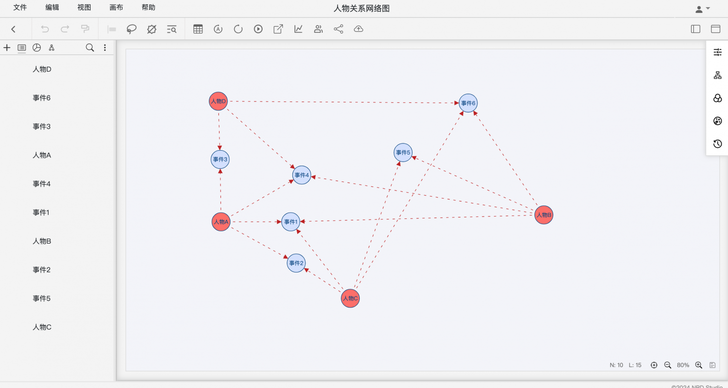
Task: Center the canvas with target icon
Action: point(654,365)
